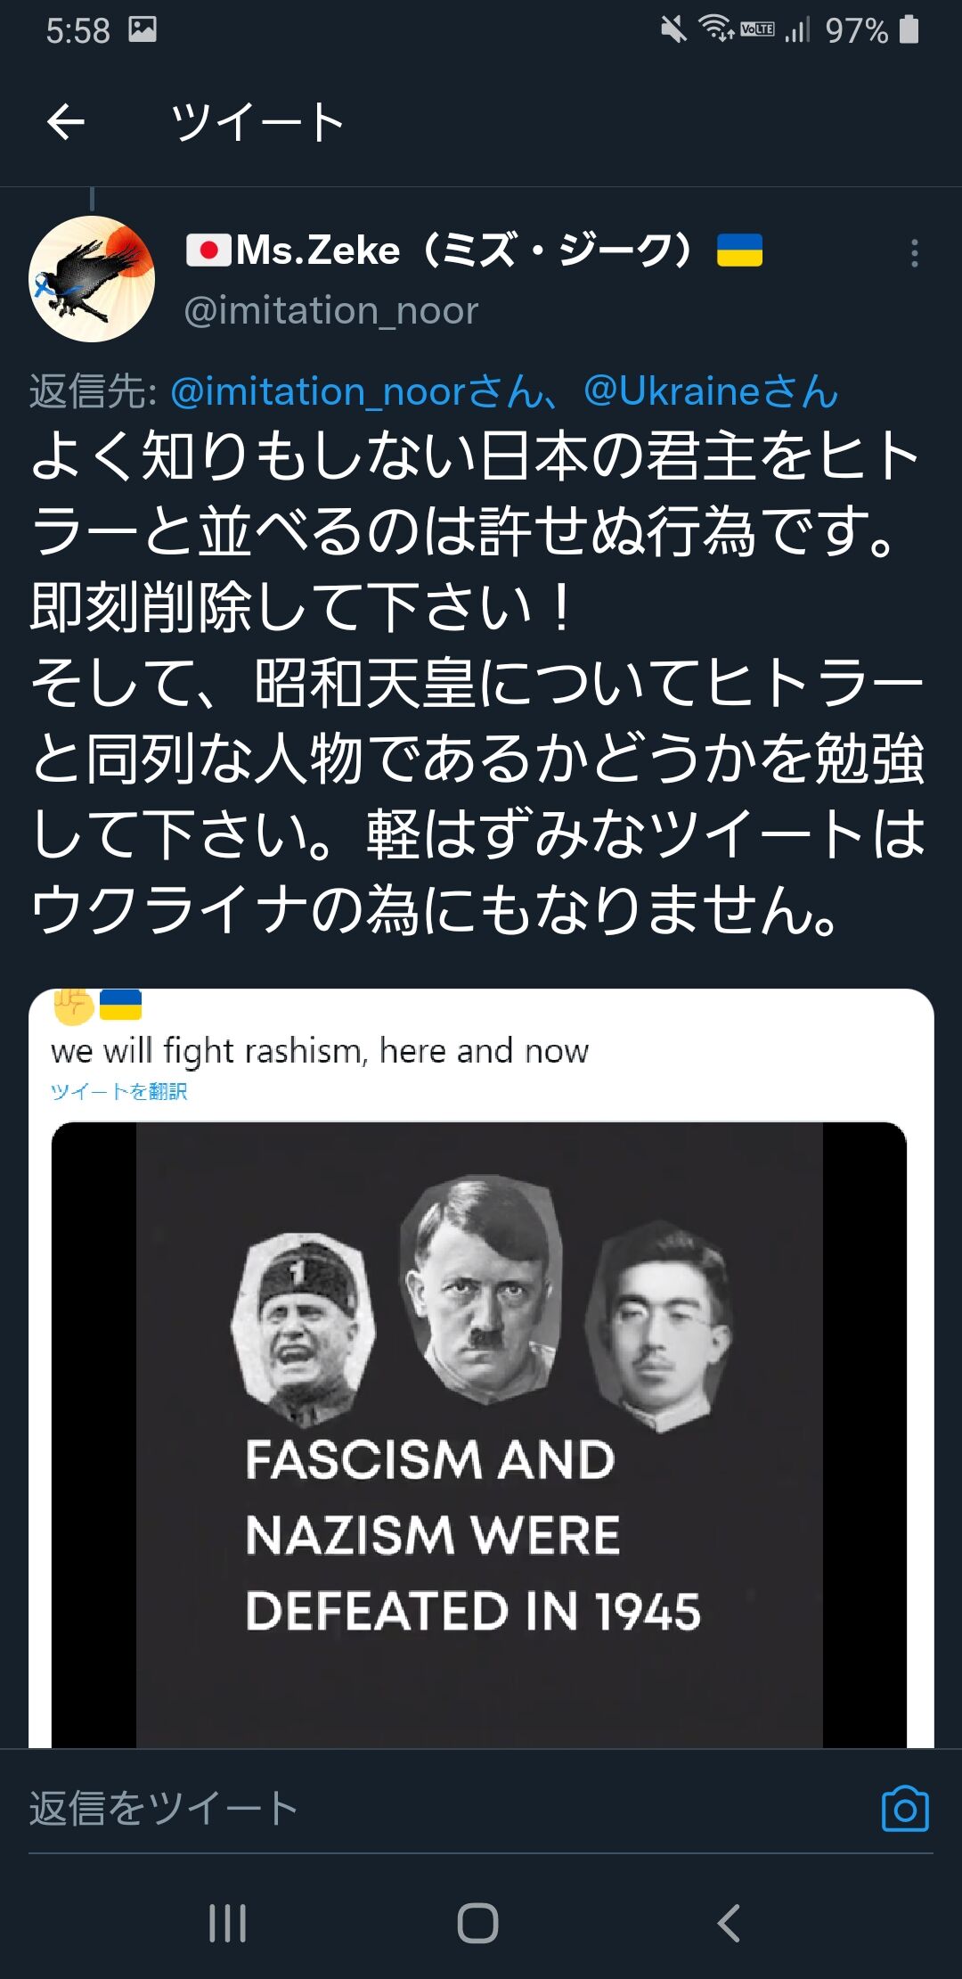The height and width of the screenshot is (1979, 962).
Task: Tap the Wi-Fi status icon
Action: click(x=715, y=29)
